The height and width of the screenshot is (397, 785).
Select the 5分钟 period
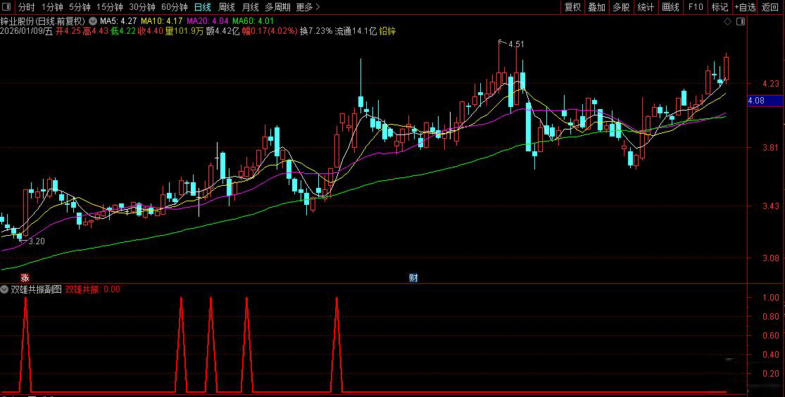click(x=80, y=7)
